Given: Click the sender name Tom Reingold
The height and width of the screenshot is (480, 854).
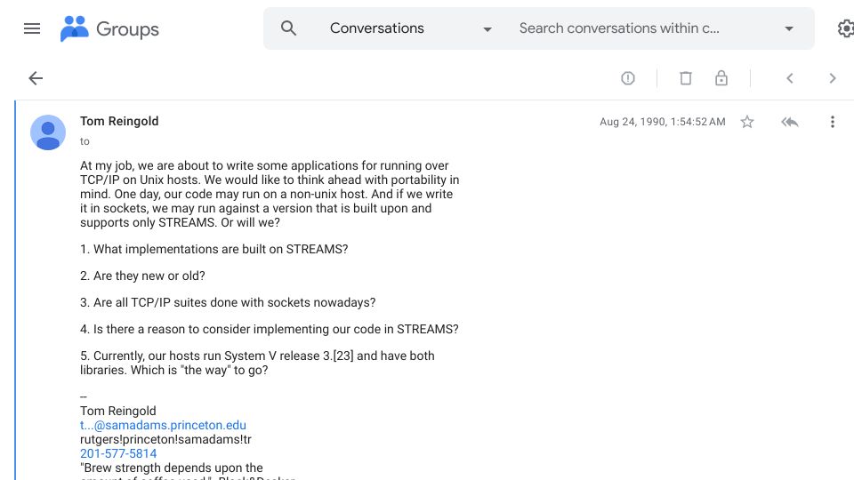Looking at the screenshot, I should (119, 121).
